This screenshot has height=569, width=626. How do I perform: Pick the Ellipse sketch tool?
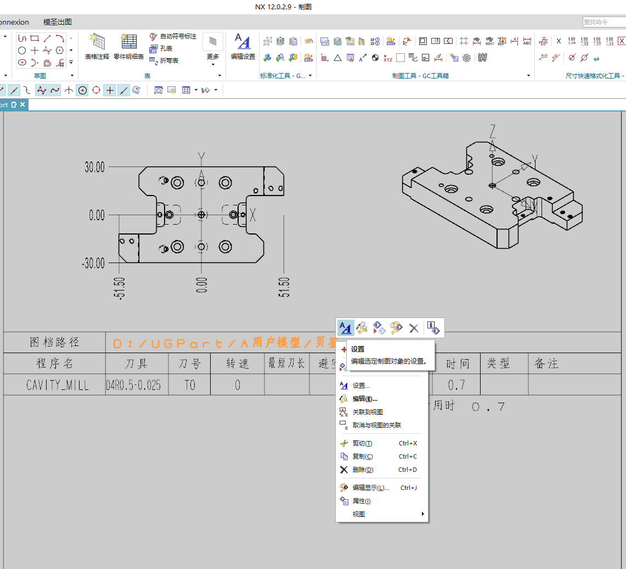coord(22,62)
